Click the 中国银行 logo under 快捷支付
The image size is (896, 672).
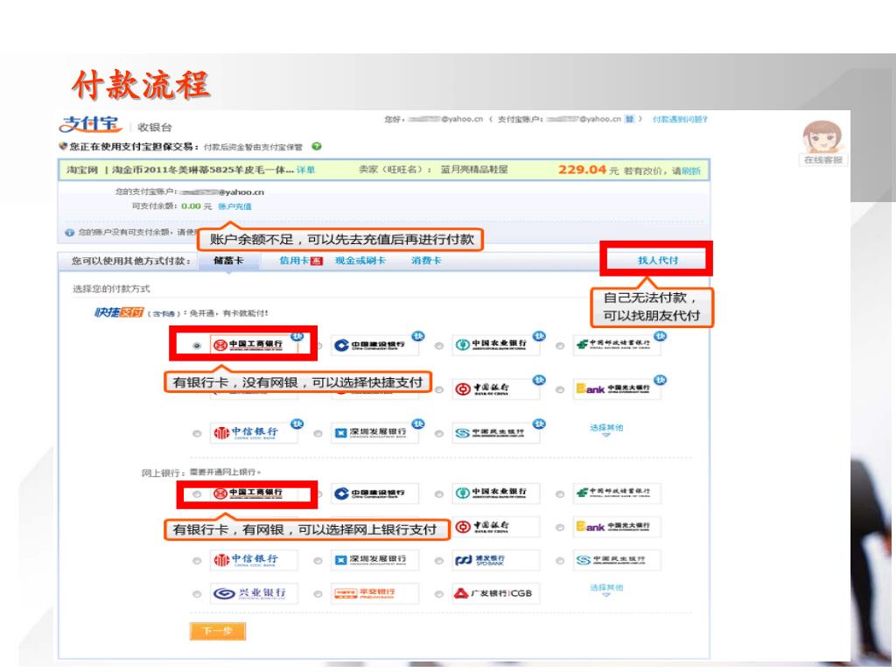(496, 389)
